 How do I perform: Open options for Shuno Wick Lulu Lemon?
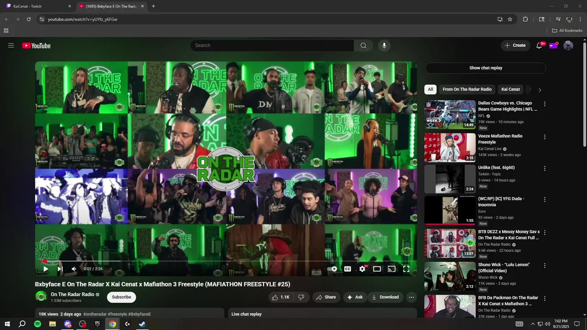click(x=545, y=266)
